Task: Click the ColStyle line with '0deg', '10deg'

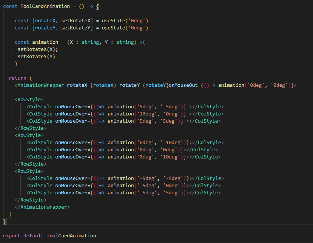Action: 123,157
